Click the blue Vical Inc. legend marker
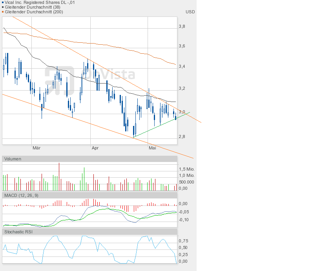Viewport: 312px width, 271px height. coord(3,3)
